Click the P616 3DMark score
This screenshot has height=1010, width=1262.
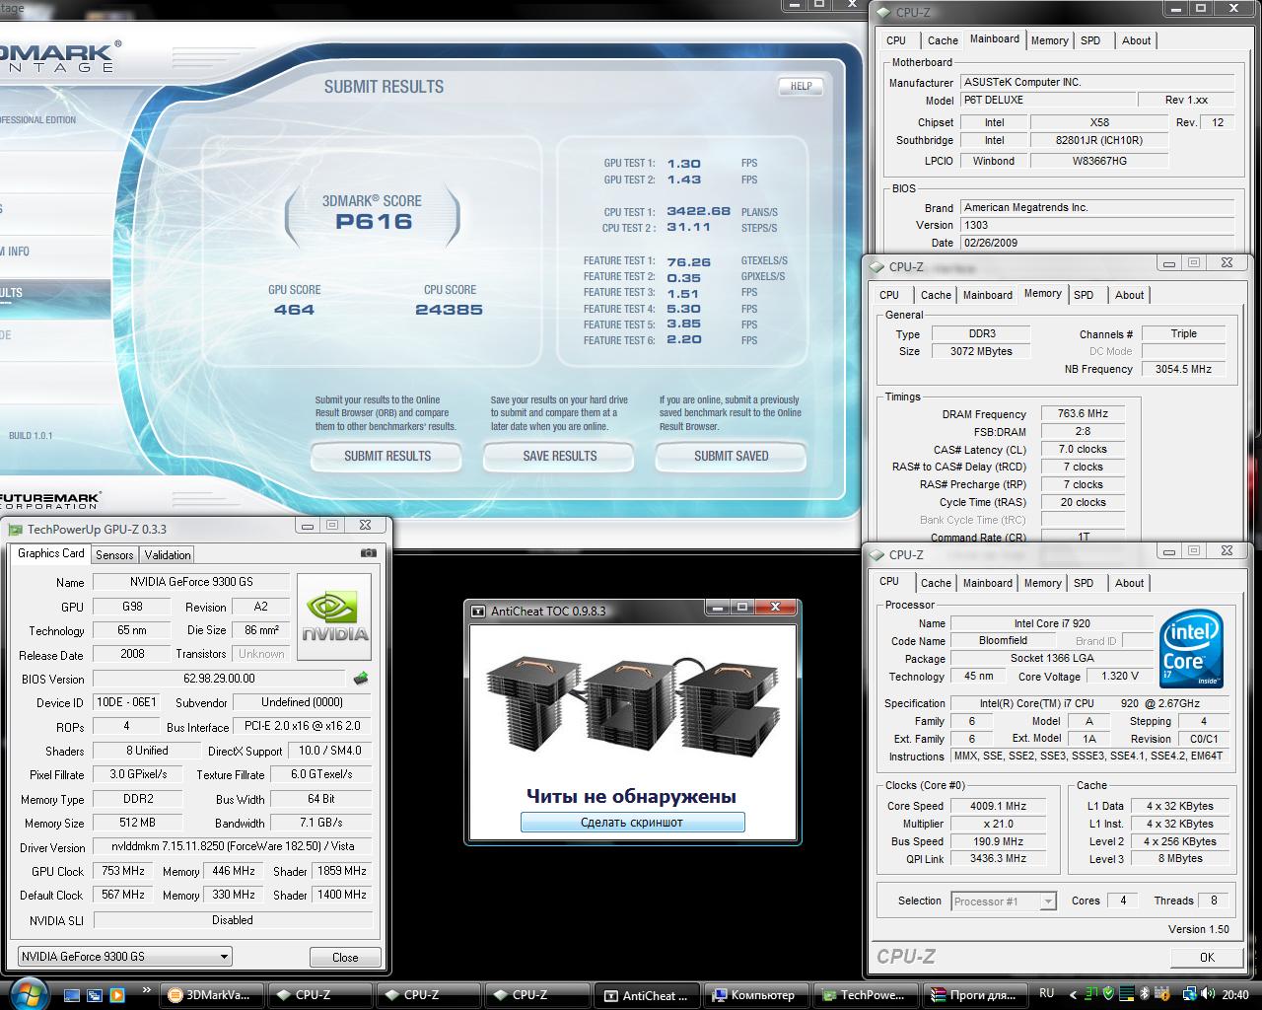[374, 221]
